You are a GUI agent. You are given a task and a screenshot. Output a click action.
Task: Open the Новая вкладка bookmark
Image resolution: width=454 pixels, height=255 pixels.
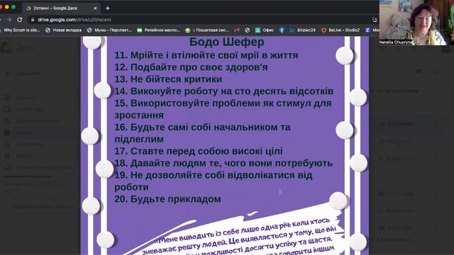point(64,30)
